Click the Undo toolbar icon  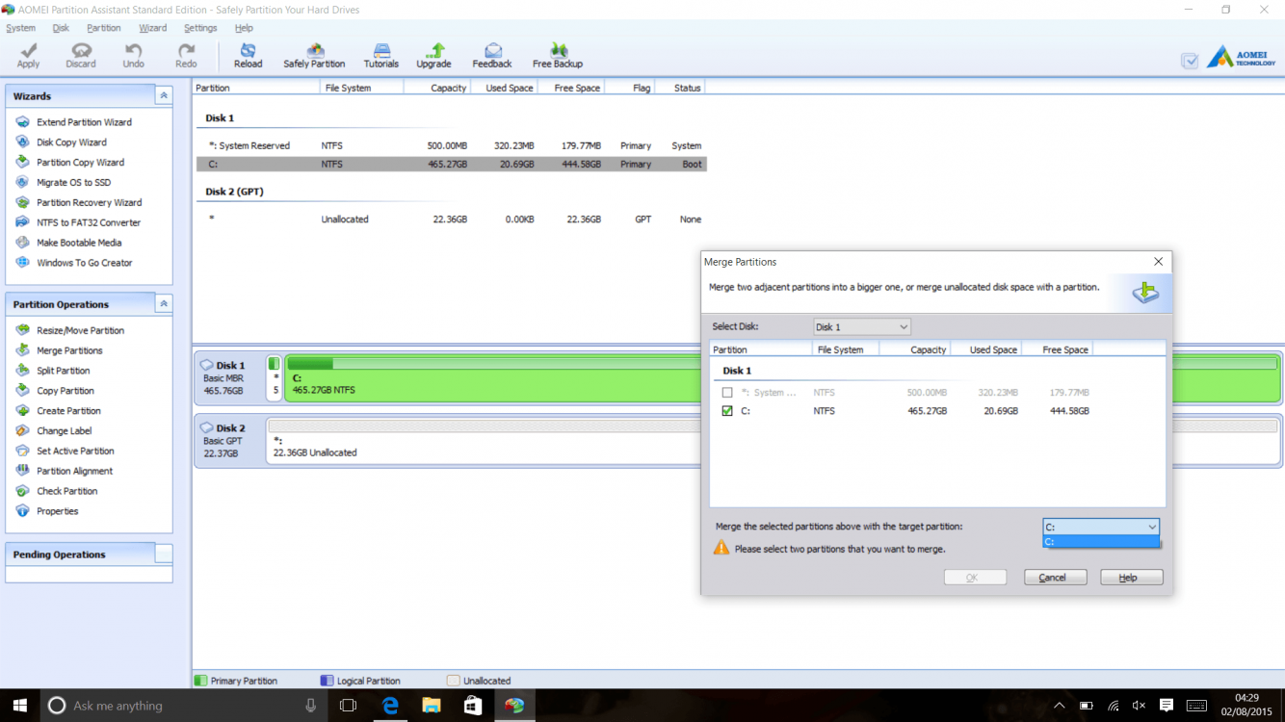click(x=133, y=55)
